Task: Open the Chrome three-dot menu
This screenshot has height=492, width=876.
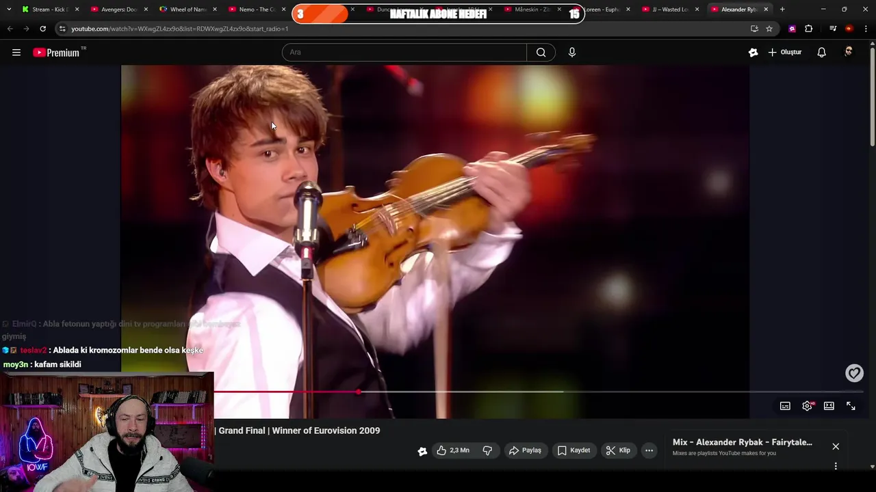Action: coord(866,29)
